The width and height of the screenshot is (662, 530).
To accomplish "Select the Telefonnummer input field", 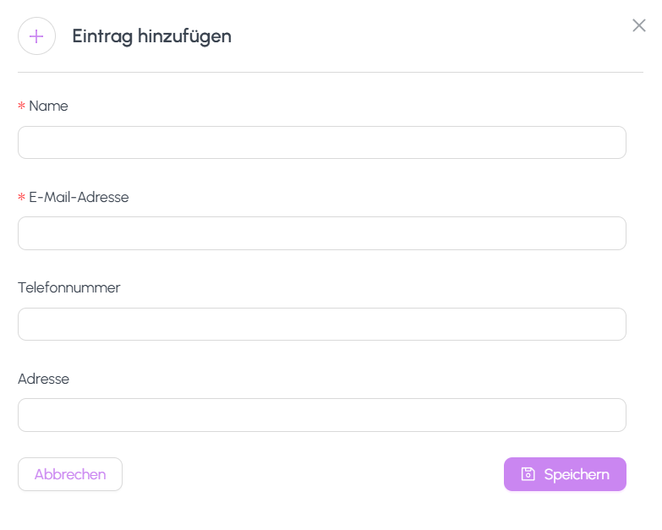I will tap(321, 324).
